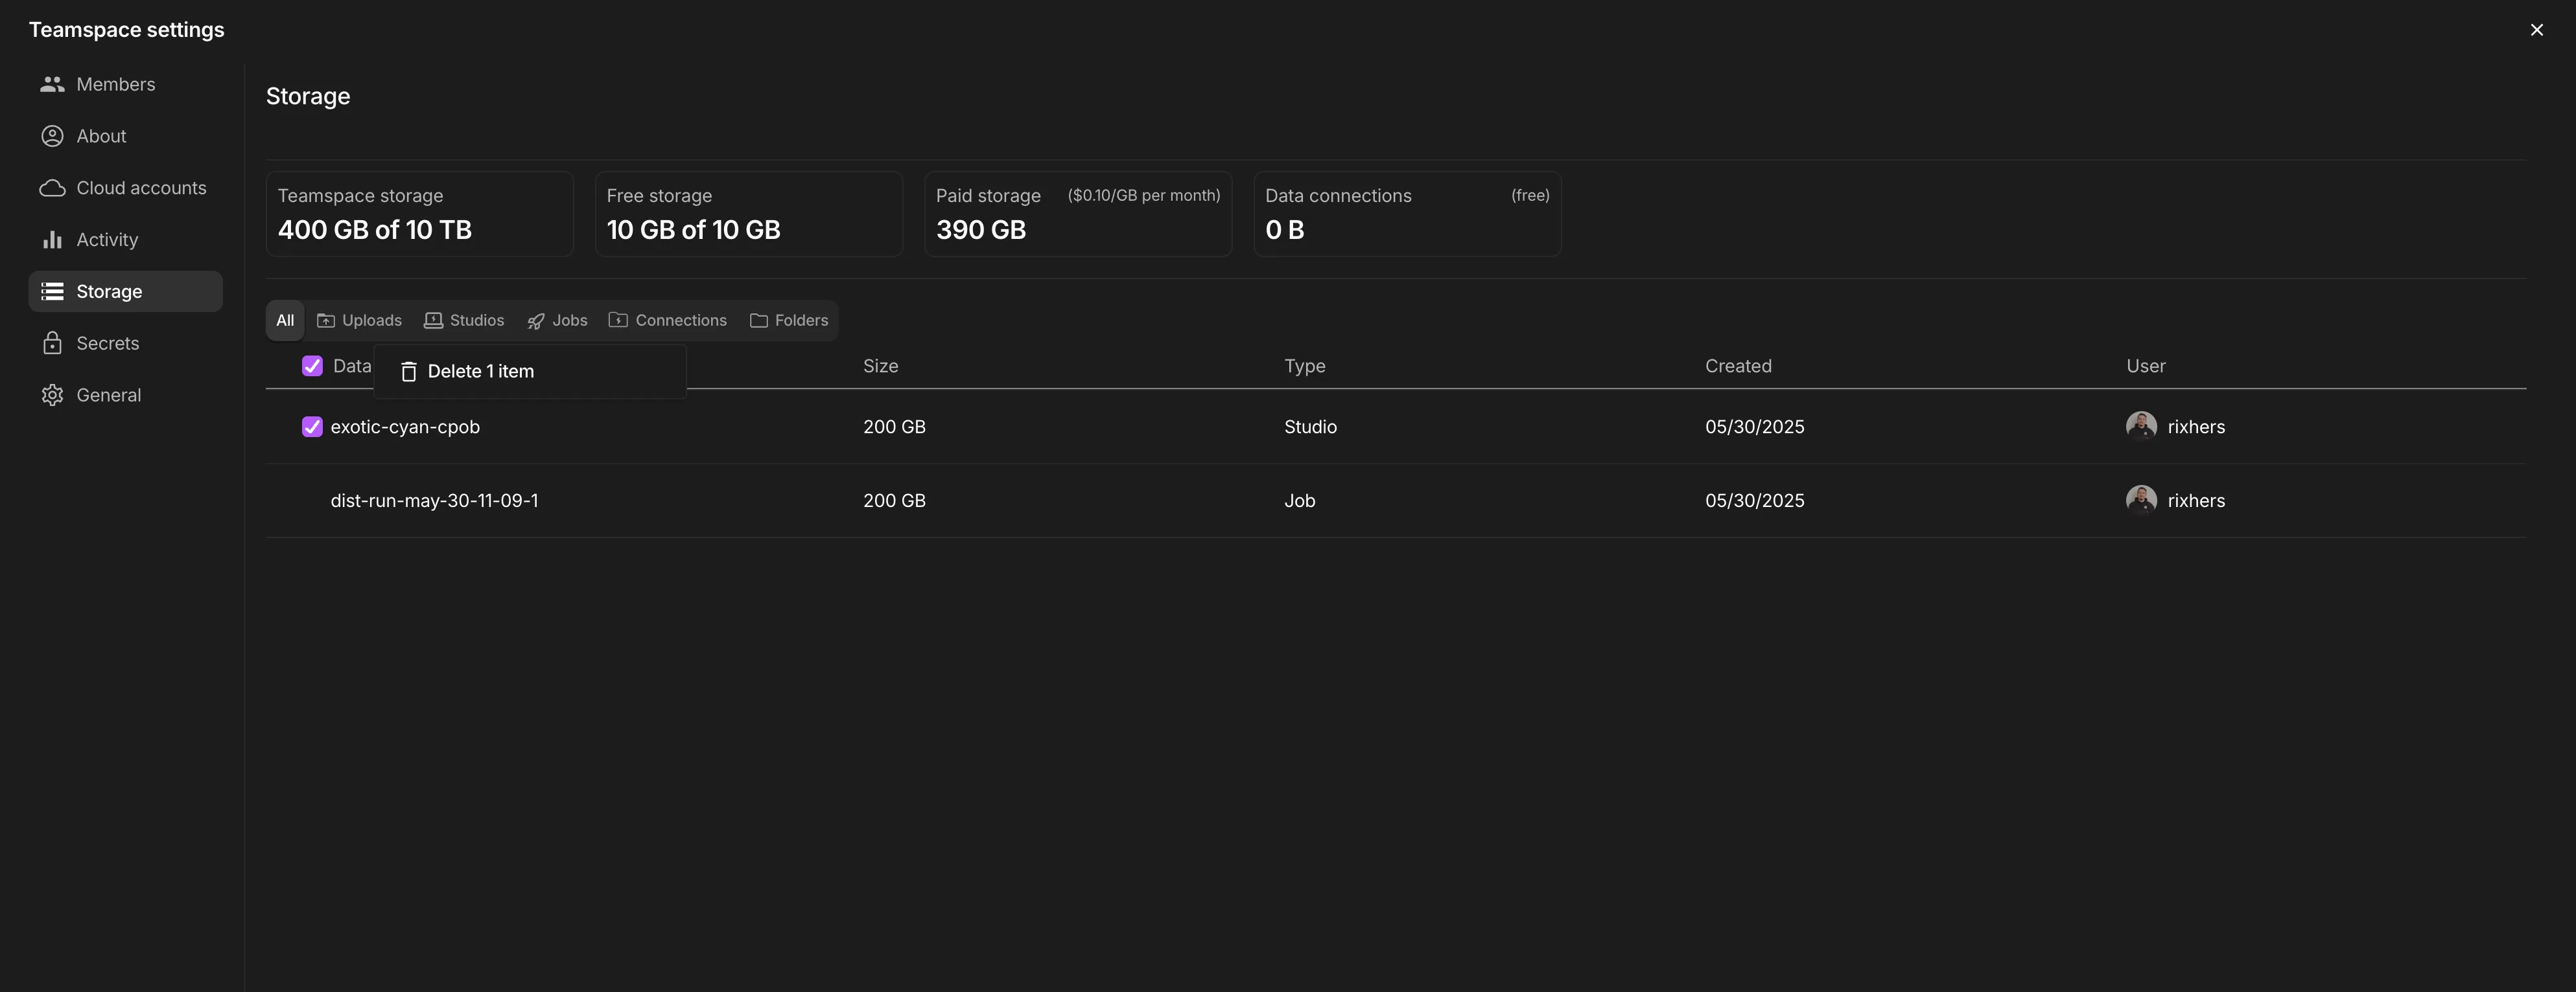This screenshot has height=992, width=2576.
Task: Click 05/30/2025 date in dist-run-may-30 row
Action: pyautogui.click(x=1754, y=501)
